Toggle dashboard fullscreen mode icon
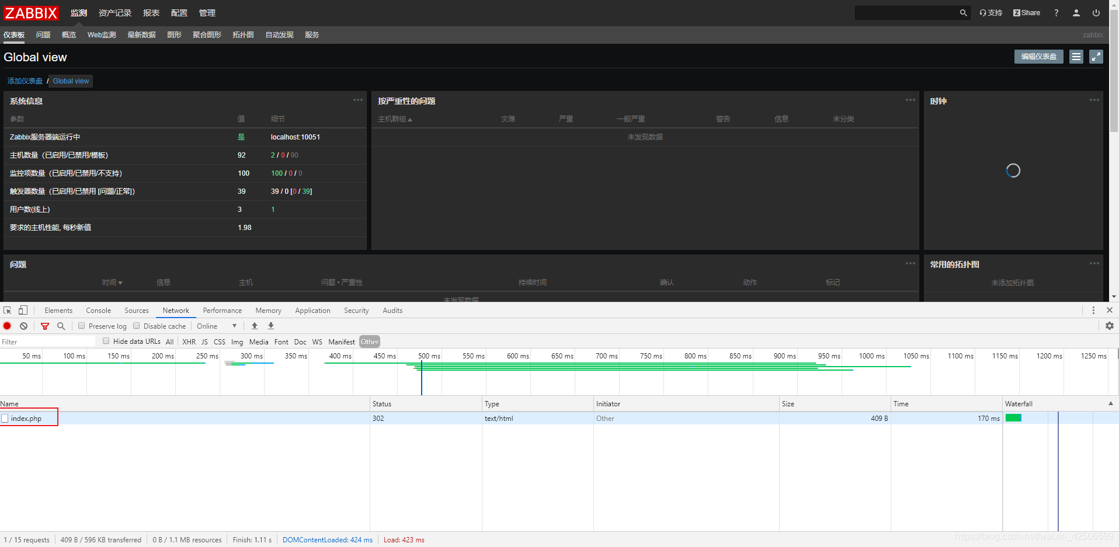This screenshot has width=1119, height=547. [1096, 57]
